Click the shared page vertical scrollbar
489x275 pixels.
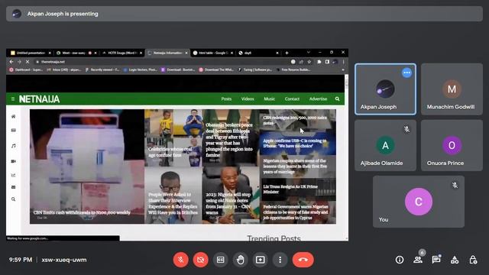346,157
